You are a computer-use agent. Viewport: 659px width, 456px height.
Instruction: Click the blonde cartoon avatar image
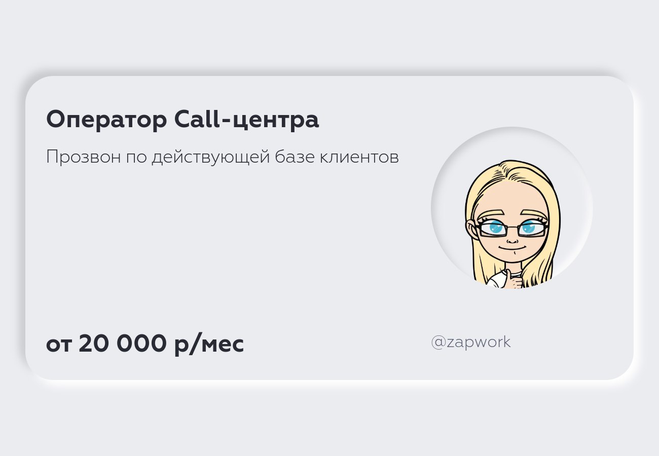512,208
